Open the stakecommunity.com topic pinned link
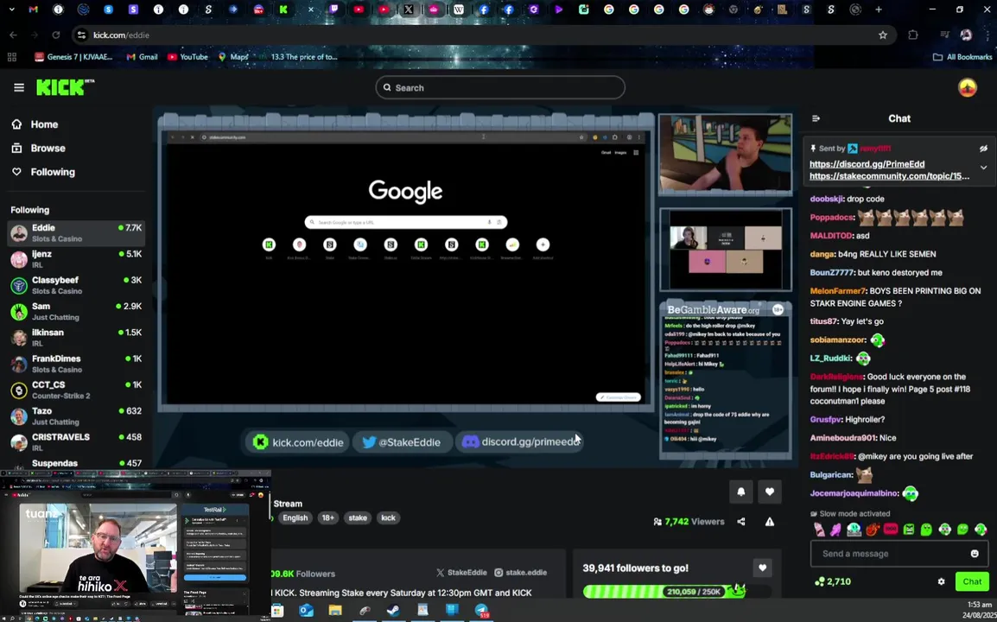 point(889,176)
